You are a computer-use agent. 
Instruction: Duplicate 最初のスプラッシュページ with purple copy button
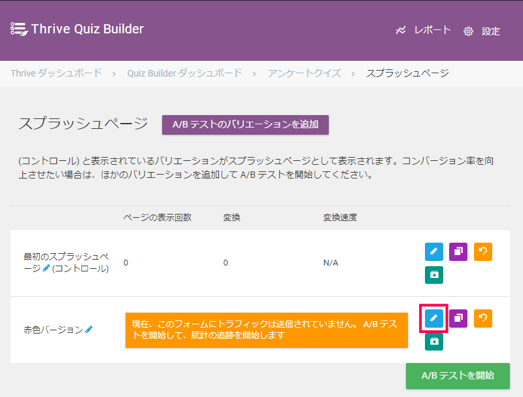coord(458,252)
